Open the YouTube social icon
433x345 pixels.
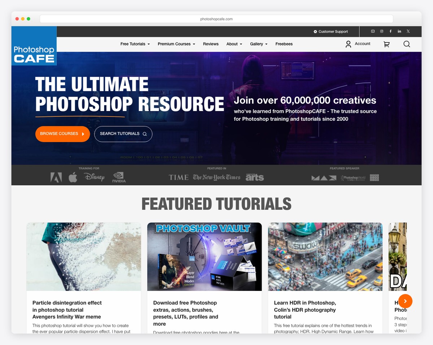pos(373,31)
